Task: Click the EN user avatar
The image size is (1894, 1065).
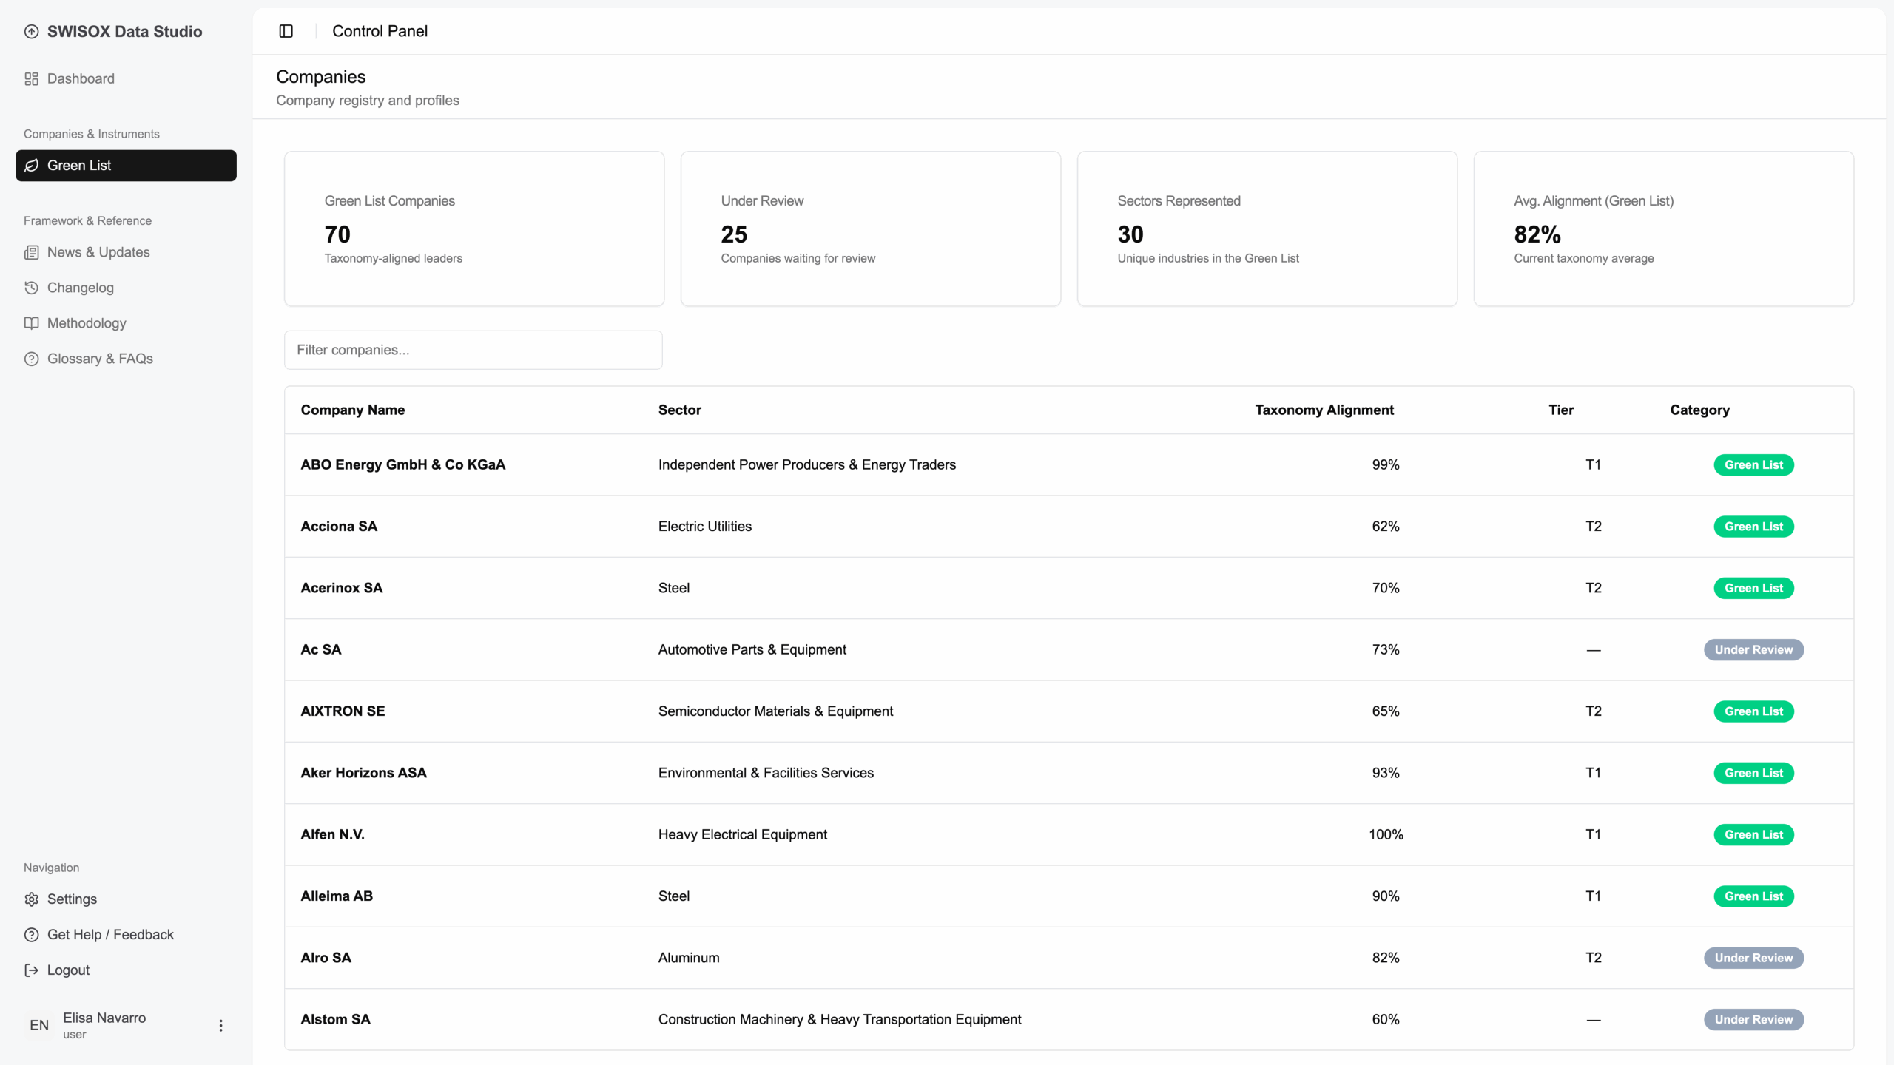Action: pos(39,1025)
